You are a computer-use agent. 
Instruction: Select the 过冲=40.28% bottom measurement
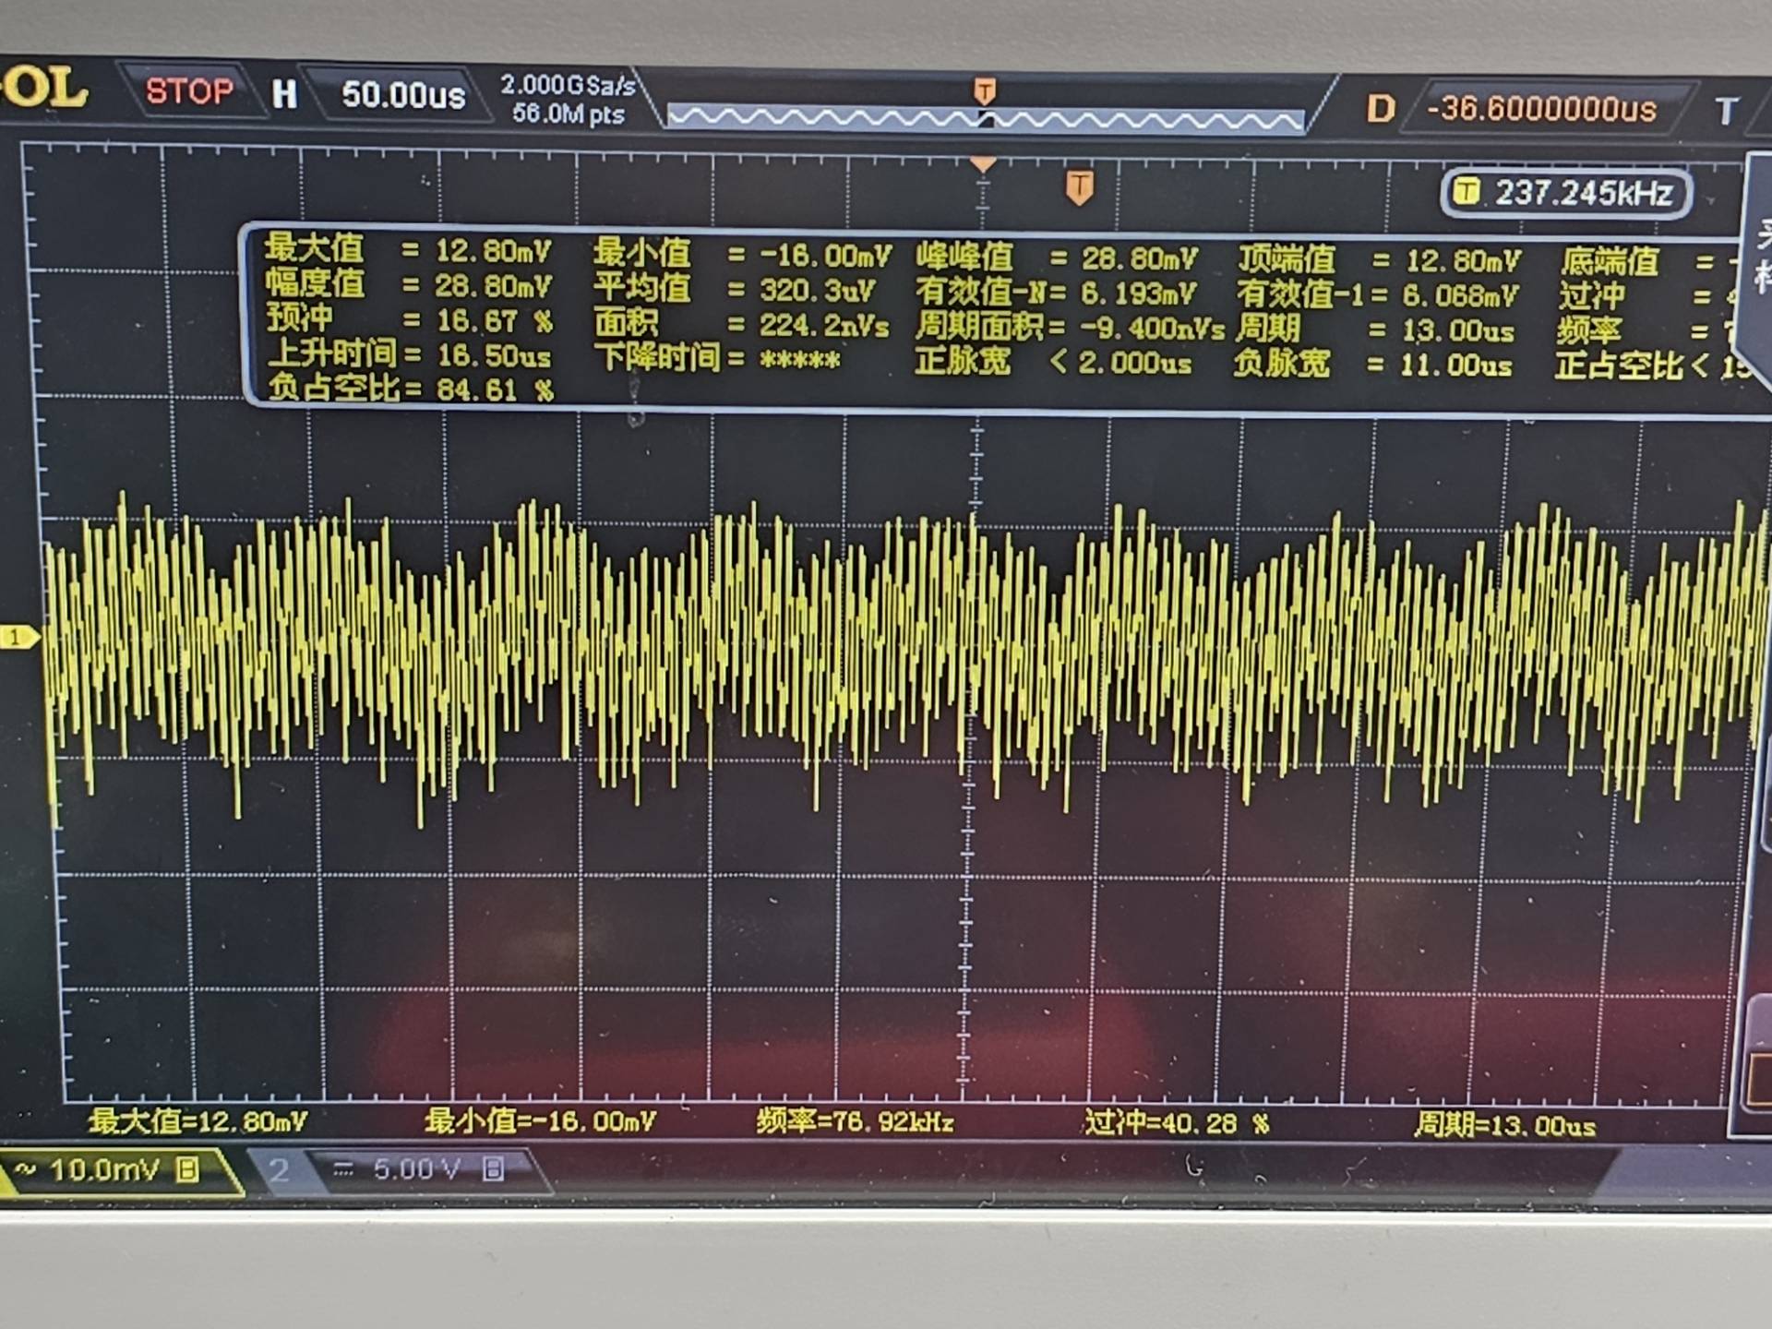click(x=1176, y=1123)
